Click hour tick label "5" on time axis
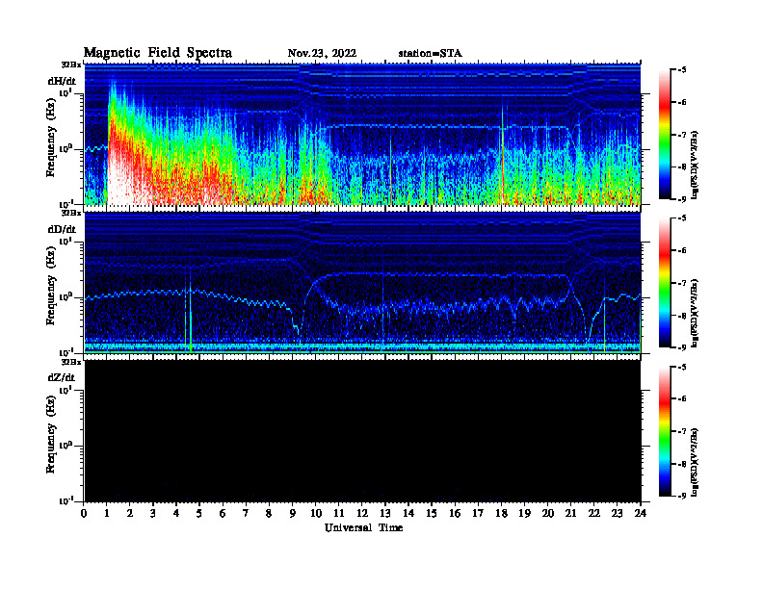The height and width of the screenshot is (589, 763). pos(199,513)
